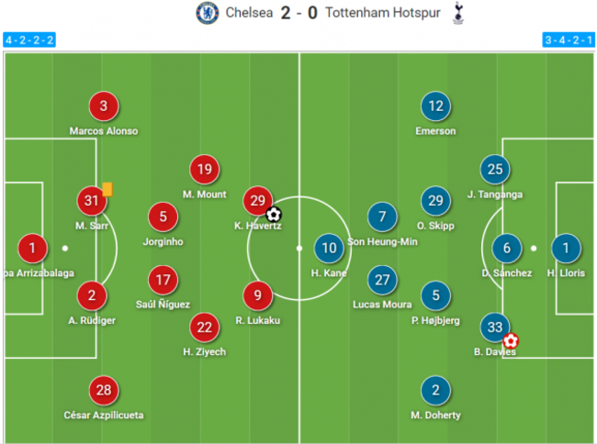Screen dimensions: 597x444
Task: Click the Tottenham Hotspur crest icon
Action: coord(458,14)
